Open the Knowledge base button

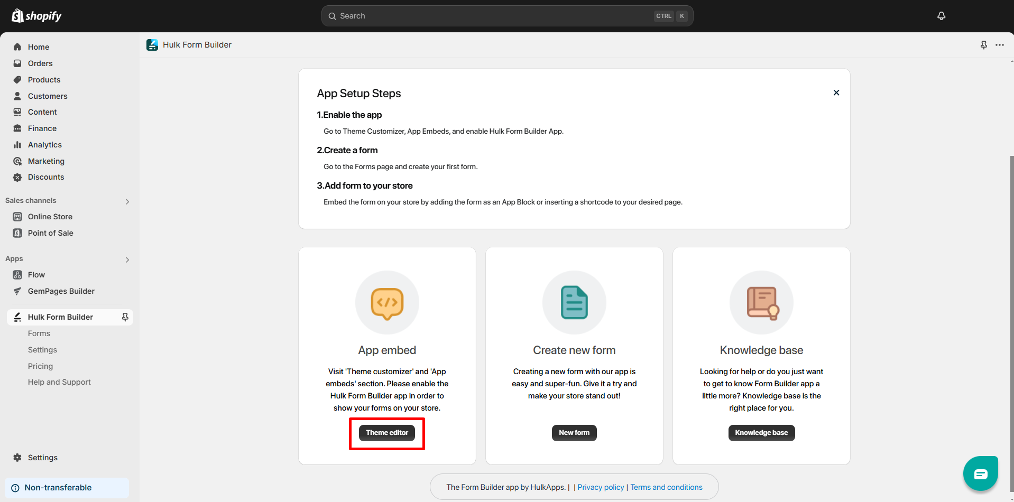pyautogui.click(x=761, y=433)
